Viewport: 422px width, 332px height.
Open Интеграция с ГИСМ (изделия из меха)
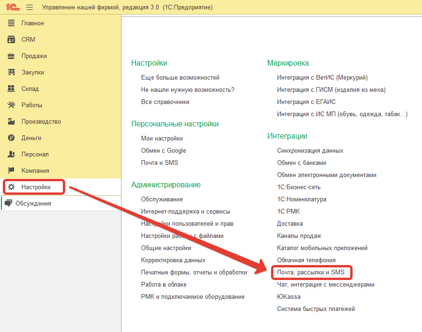(x=331, y=90)
